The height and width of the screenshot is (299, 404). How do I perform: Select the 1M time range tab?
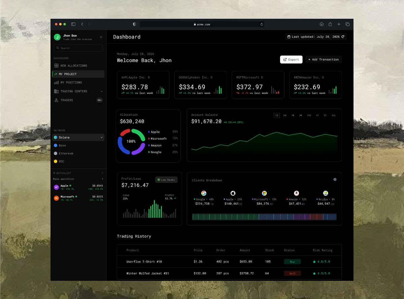[x=293, y=115]
